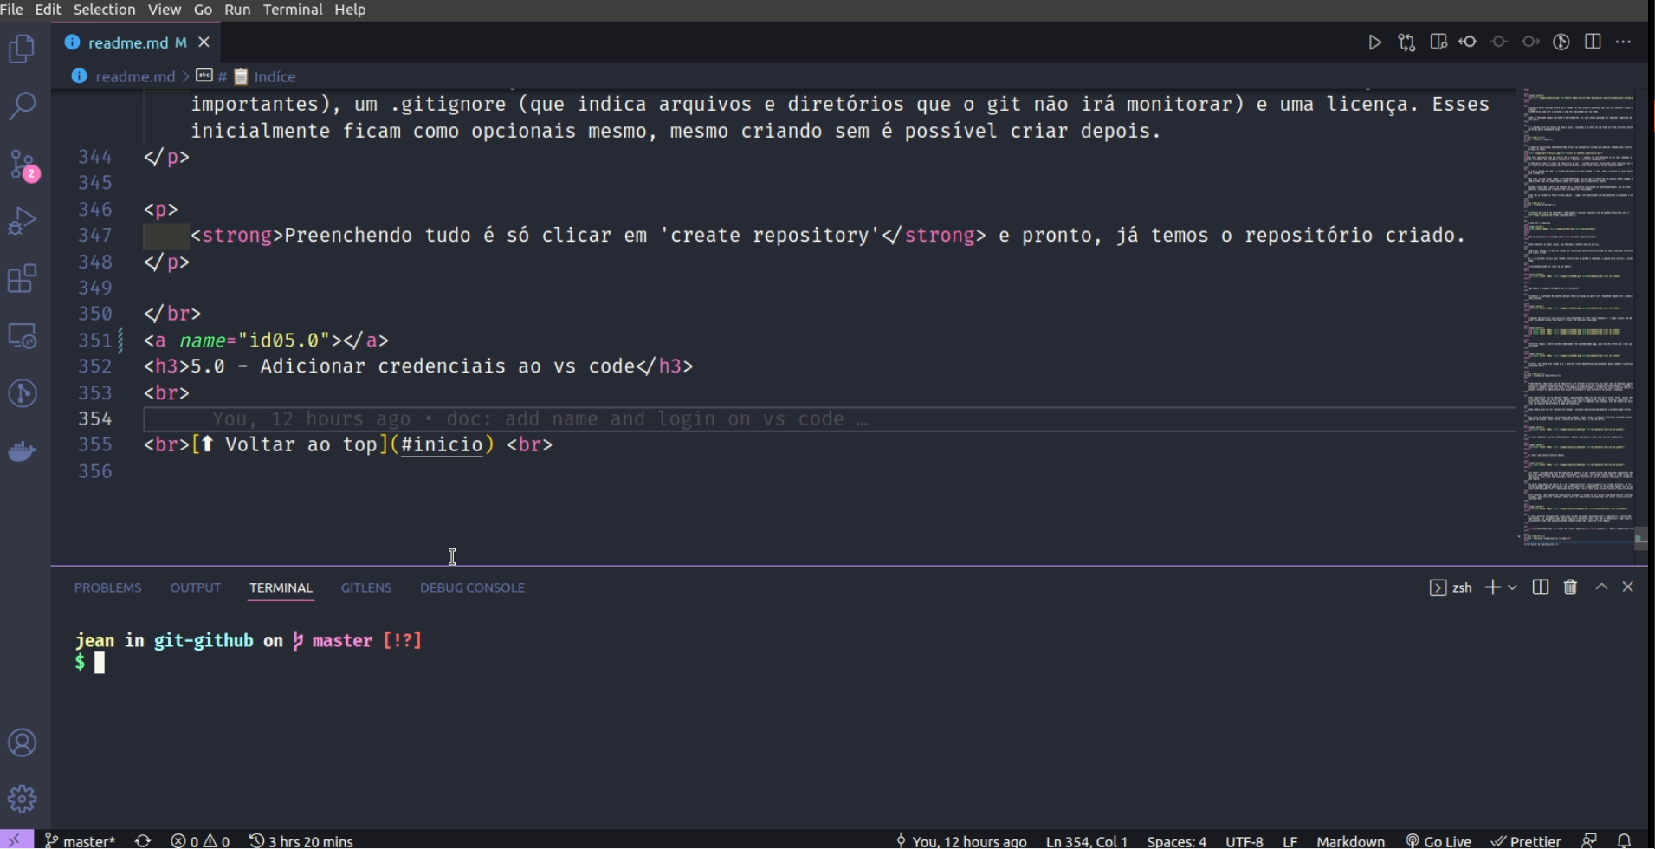The image size is (1655, 849).
Task: Open the Search view in activity bar
Action: click(23, 106)
